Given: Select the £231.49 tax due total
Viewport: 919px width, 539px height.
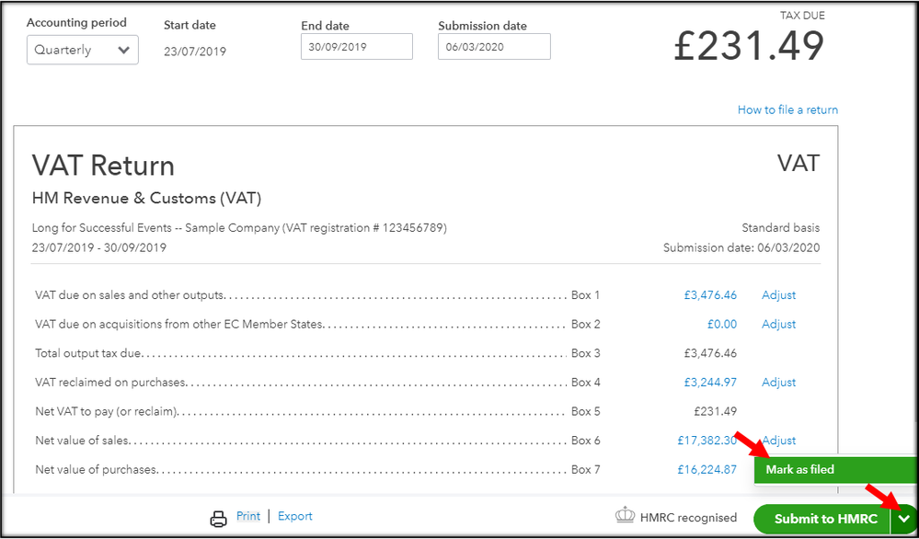Looking at the screenshot, I should tap(749, 45).
